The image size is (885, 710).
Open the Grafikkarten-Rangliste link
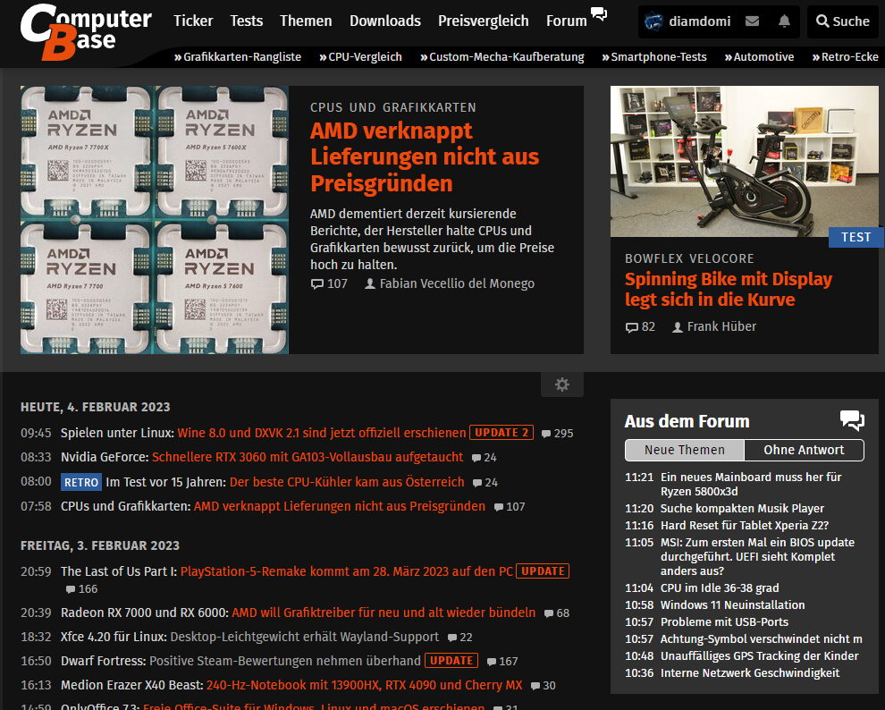238,57
